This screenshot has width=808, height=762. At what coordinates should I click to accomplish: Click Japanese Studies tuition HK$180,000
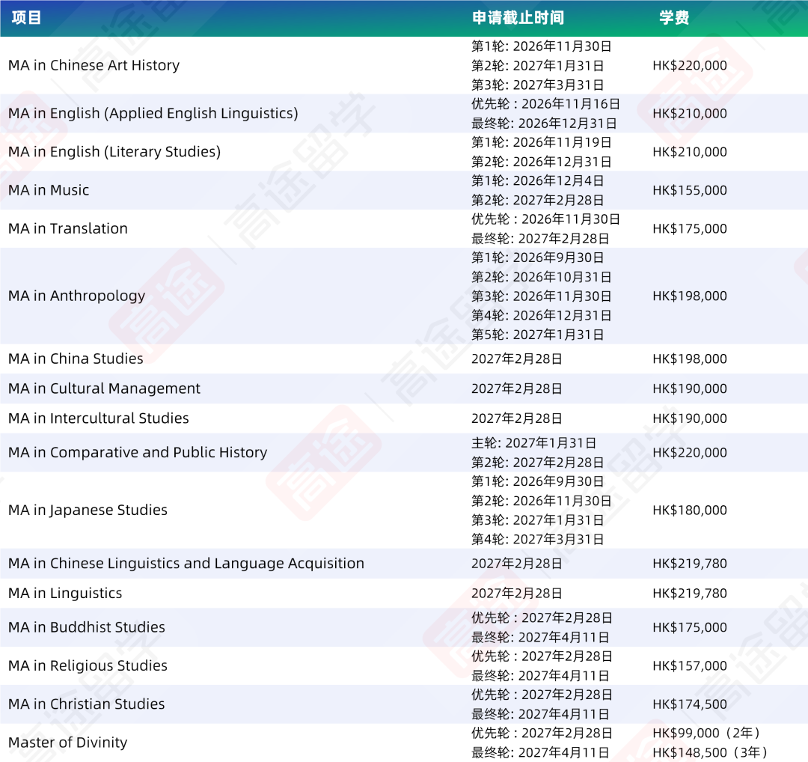690,510
